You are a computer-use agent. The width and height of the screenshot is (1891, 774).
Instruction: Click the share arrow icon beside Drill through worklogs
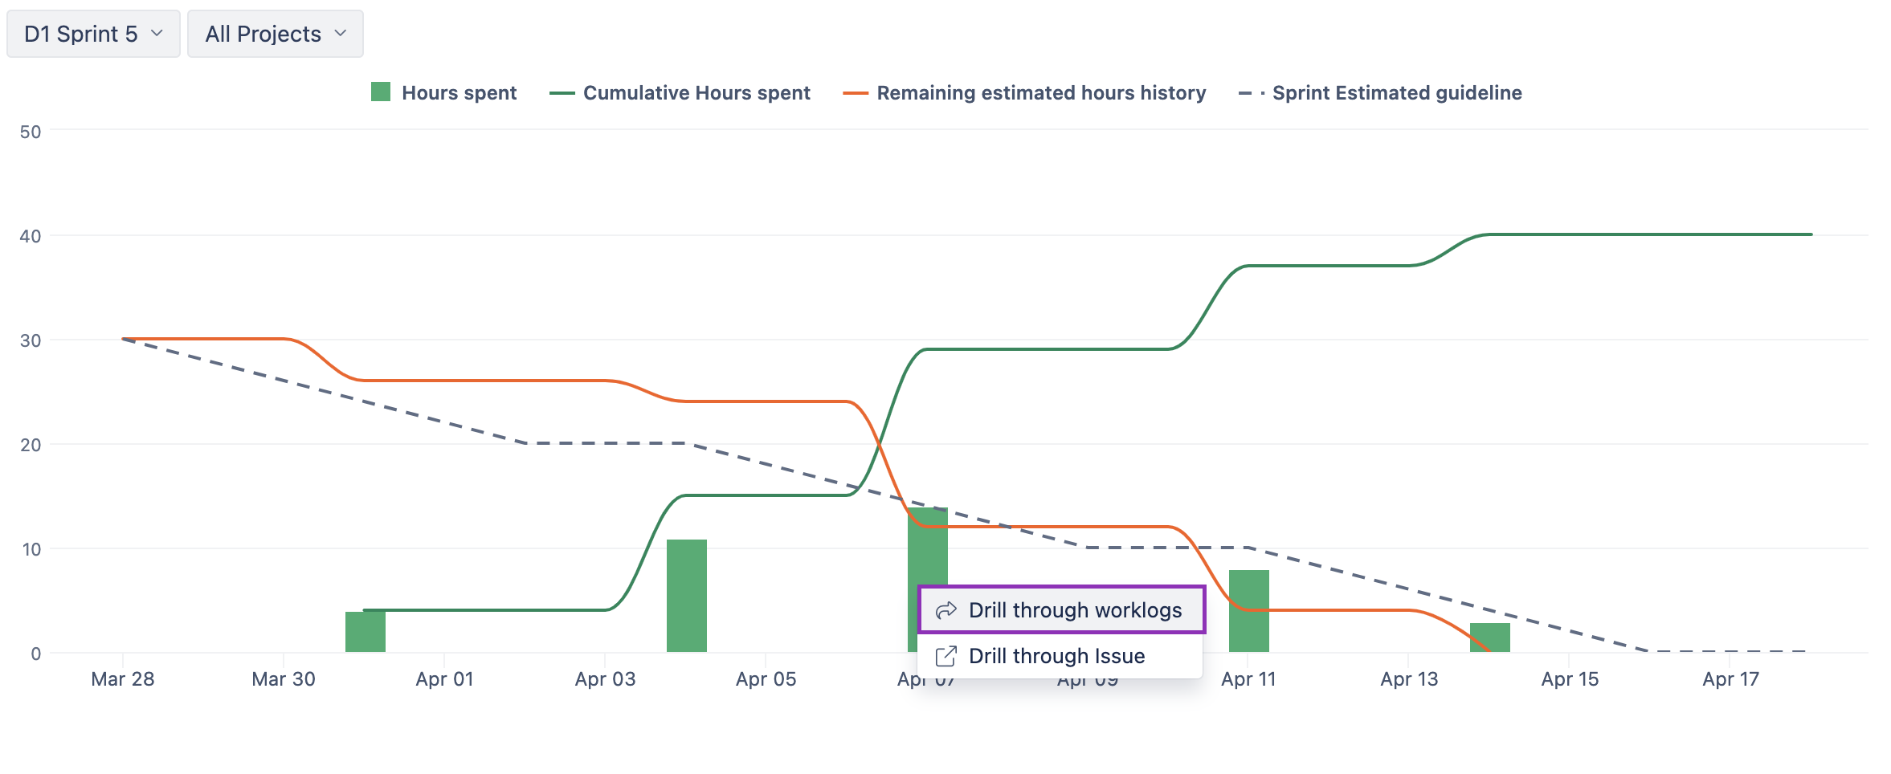point(946,610)
